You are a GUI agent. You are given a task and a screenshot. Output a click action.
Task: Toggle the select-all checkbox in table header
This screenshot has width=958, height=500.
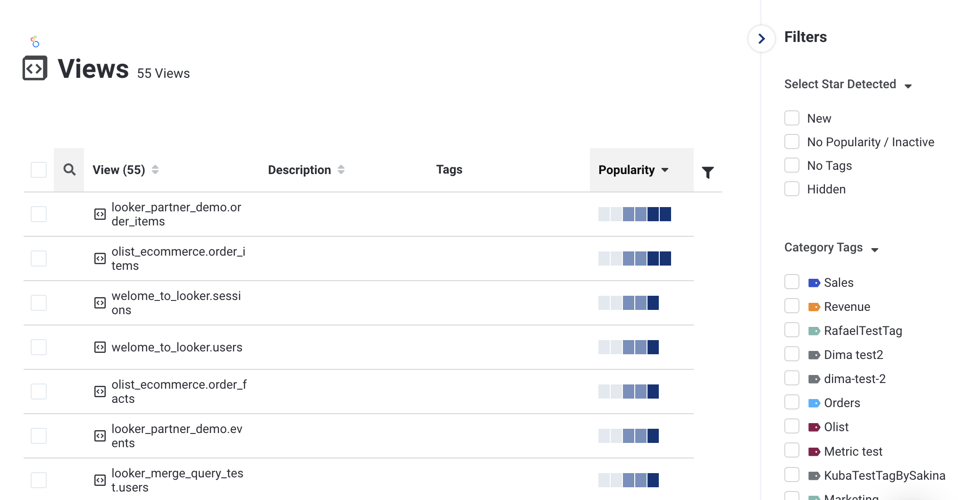(39, 170)
